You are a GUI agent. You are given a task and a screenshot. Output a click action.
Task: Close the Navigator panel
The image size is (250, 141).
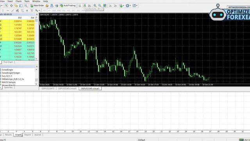37,66
